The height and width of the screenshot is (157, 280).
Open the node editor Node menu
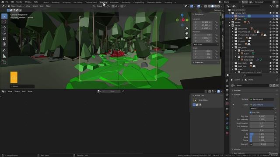(30, 91)
